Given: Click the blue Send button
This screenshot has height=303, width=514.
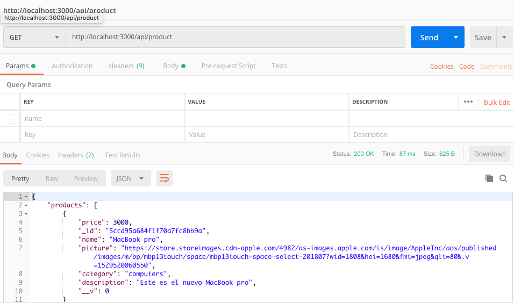Looking at the screenshot, I should (x=429, y=38).
